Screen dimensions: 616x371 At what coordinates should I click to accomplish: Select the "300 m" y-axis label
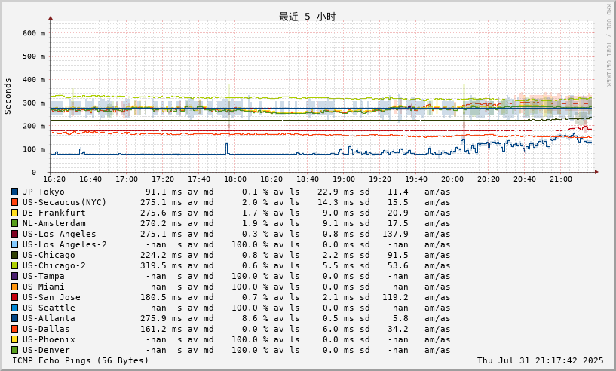[34, 103]
